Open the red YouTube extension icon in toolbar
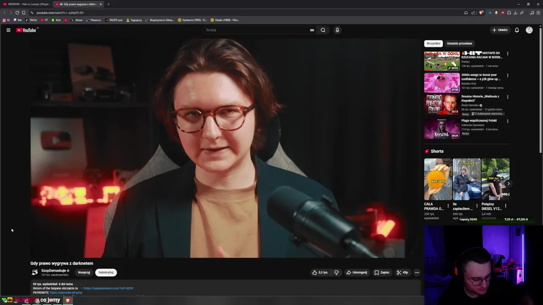This screenshot has width=543, height=305. [x=503, y=13]
